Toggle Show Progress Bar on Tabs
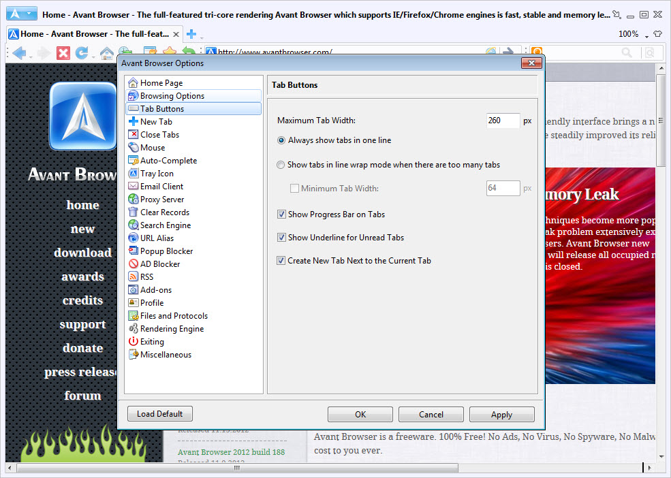671x478 pixels. point(281,214)
